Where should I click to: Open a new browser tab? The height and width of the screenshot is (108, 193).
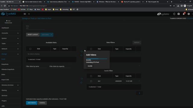pos(172,2)
